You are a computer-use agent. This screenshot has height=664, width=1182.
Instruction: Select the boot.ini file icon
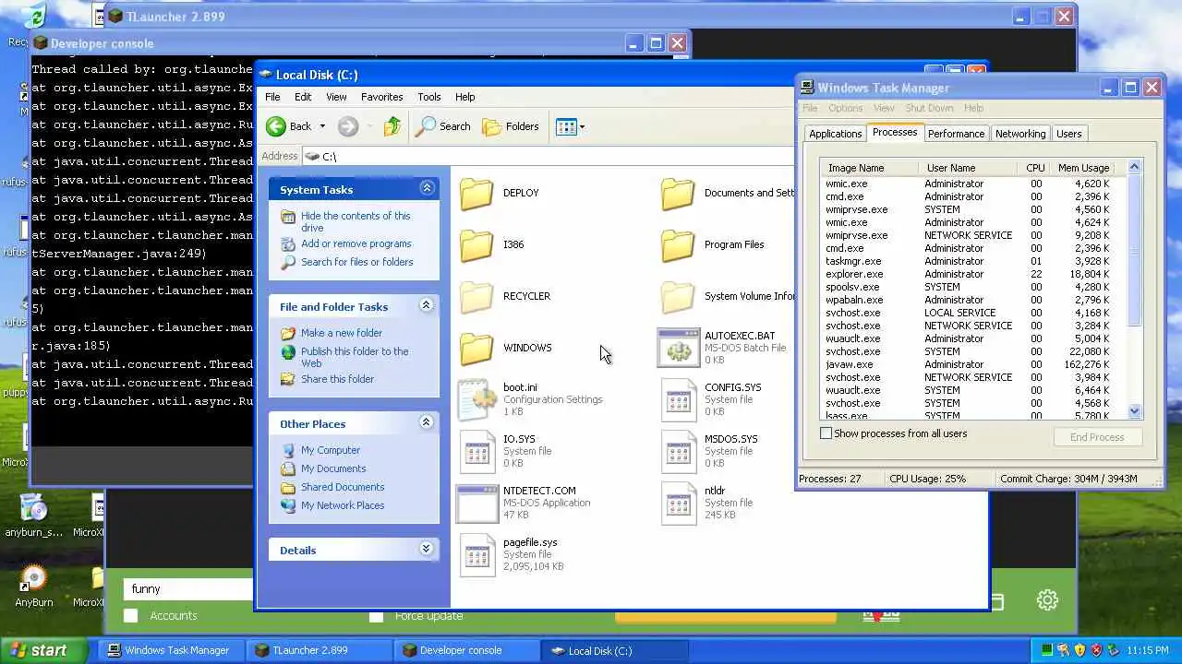pyautogui.click(x=476, y=399)
